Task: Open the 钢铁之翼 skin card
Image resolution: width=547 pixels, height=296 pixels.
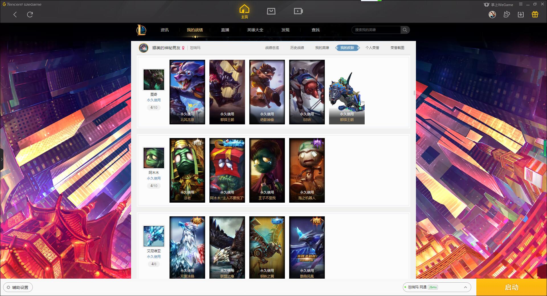Action: pyautogui.click(x=267, y=247)
